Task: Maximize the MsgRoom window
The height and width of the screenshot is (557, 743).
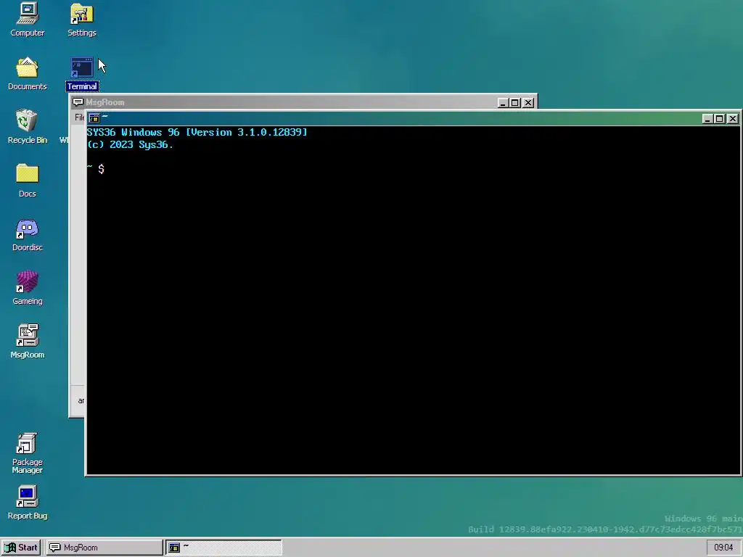Action: point(515,103)
